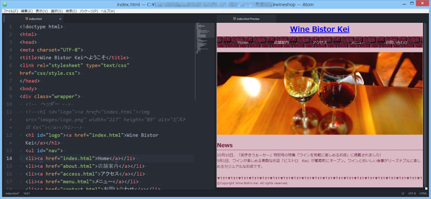
Task: Open the LF line ending selector
Action: tap(403, 194)
